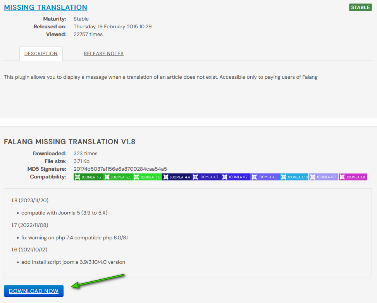Viewport: 377px width, 303px height.
Task: Select the Joomla 4.2 compatibility badge
Action: [236, 177]
